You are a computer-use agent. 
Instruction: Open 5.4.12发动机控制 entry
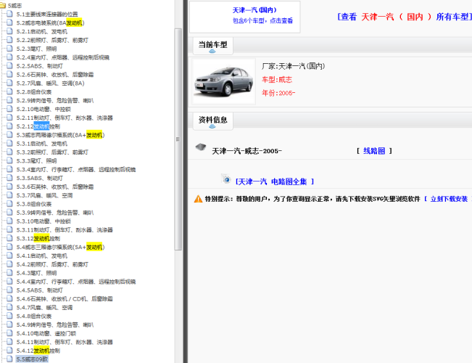pyautogui.click(x=38, y=351)
